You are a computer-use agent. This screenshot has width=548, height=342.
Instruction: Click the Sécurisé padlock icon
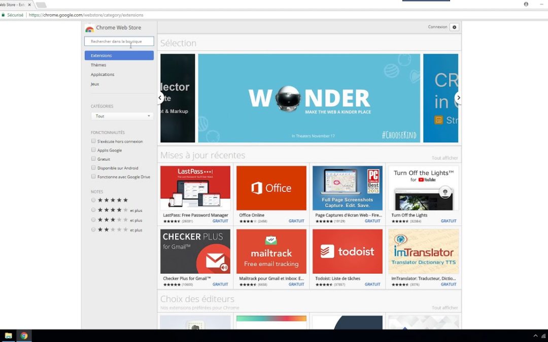pyautogui.click(x=5, y=15)
